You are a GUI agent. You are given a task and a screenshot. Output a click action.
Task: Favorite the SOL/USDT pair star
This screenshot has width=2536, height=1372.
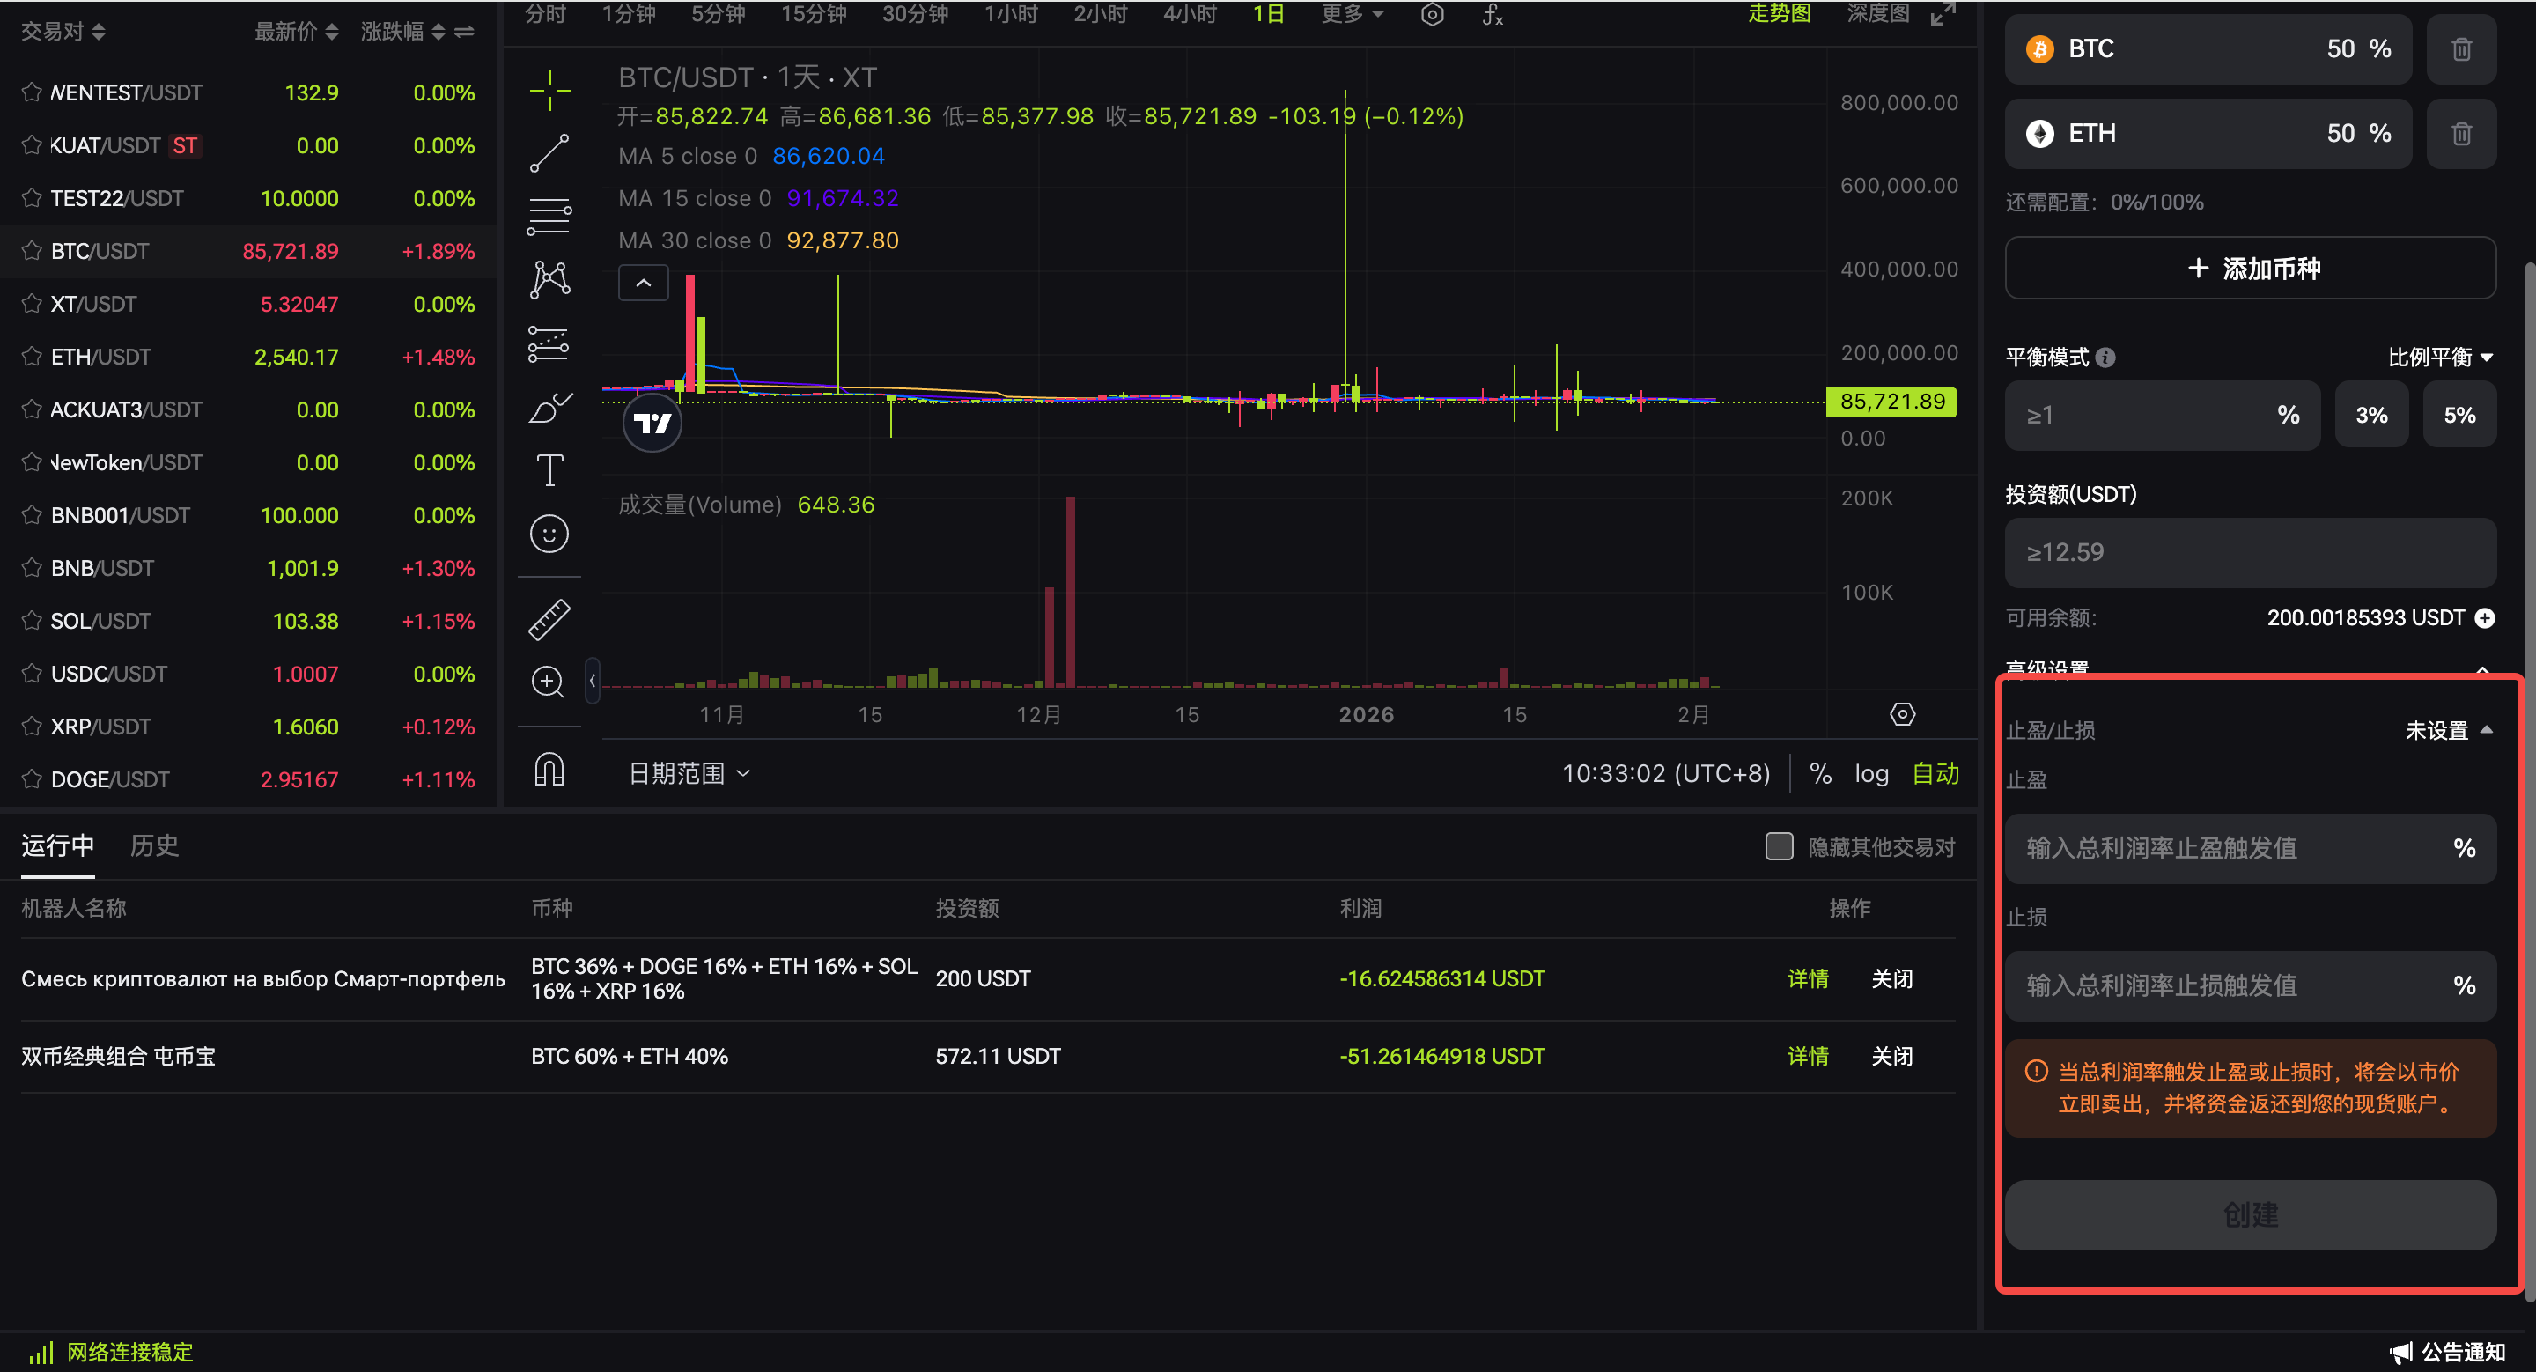33,621
